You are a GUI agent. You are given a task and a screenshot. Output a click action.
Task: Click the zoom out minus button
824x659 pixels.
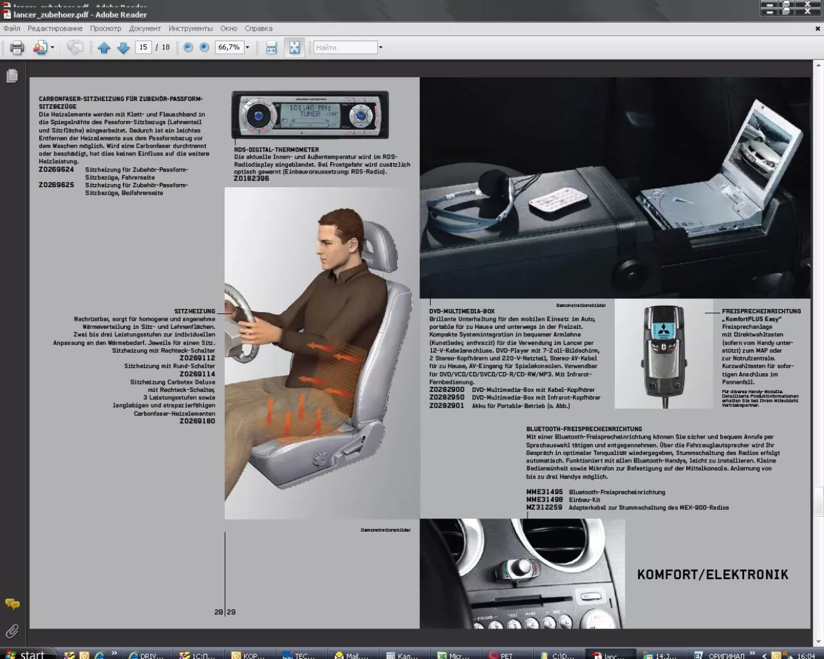[x=188, y=47]
